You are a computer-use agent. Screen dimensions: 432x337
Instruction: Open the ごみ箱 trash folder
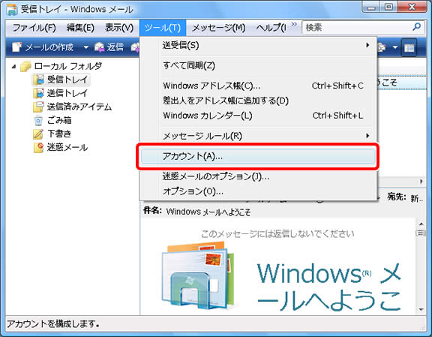(x=52, y=120)
